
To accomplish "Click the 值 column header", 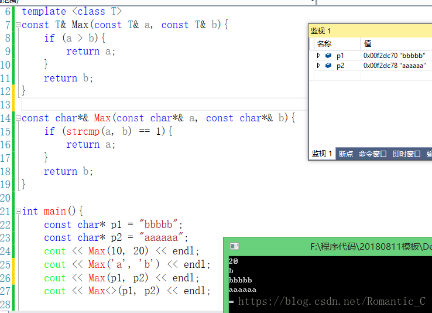I will point(396,43).
